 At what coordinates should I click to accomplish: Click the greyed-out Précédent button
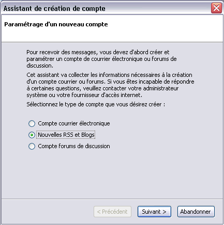(112, 212)
